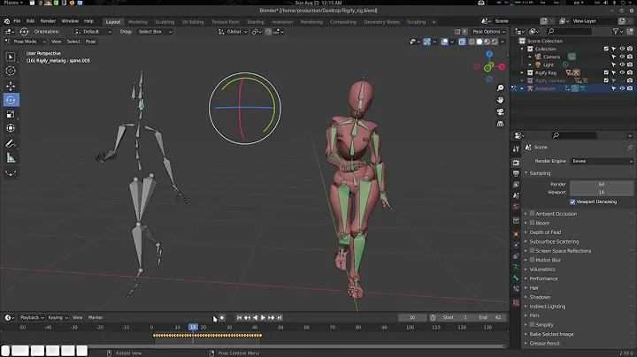Enable the Motion Blur checkbox

tap(532, 260)
